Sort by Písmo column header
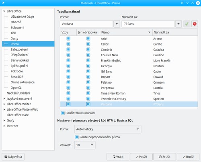Screen dimensions: 201x162 [126, 32]
